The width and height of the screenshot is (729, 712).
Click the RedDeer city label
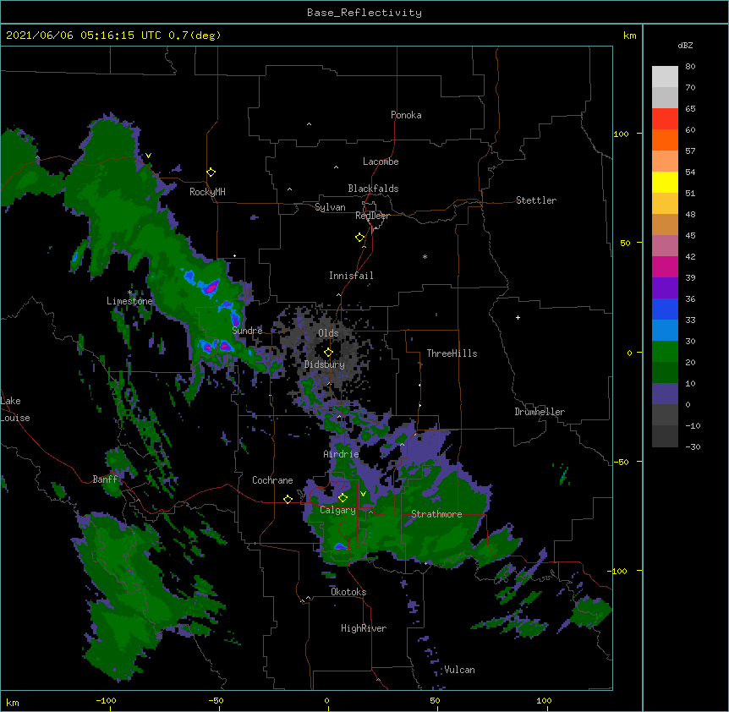pos(372,216)
